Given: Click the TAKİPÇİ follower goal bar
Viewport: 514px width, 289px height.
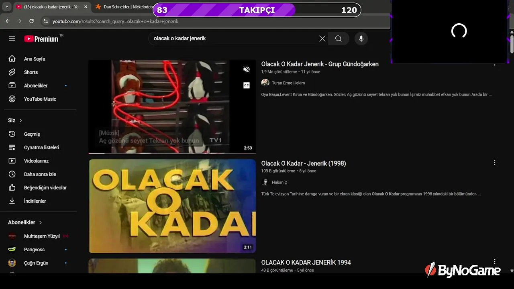Looking at the screenshot, I should [x=257, y=10].
